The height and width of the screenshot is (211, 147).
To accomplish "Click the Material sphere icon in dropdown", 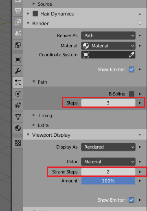I will click(86, 46).
